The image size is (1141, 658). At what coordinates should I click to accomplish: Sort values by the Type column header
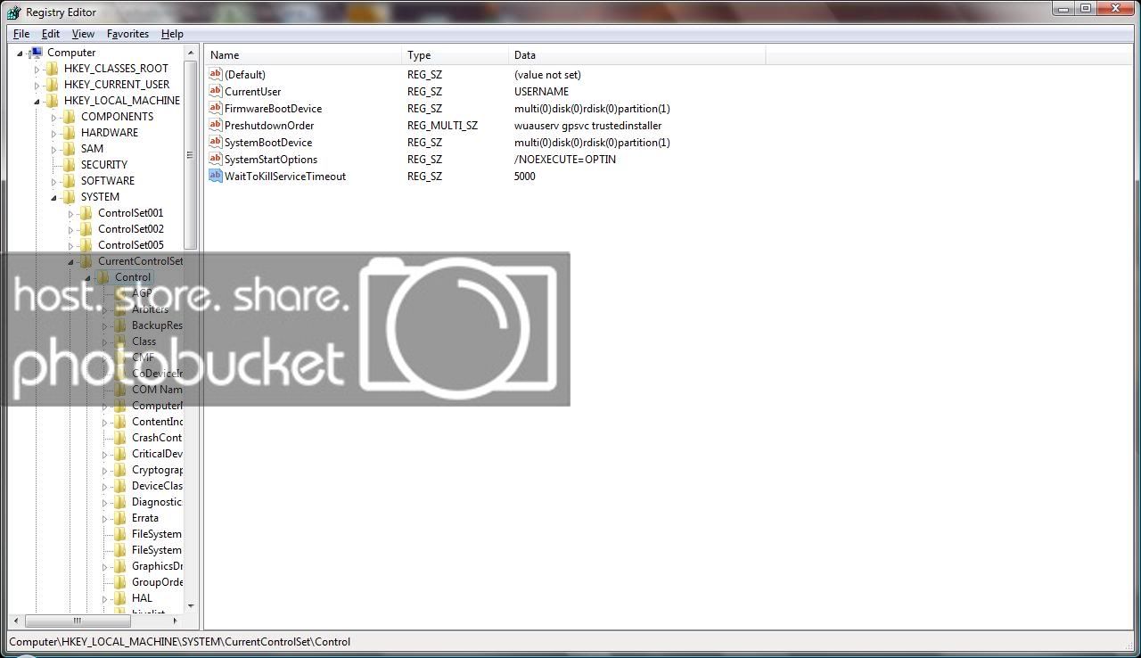(456, 54)
